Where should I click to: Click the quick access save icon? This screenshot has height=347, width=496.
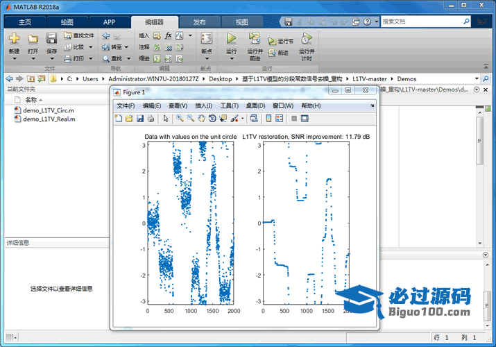[288, 22]
